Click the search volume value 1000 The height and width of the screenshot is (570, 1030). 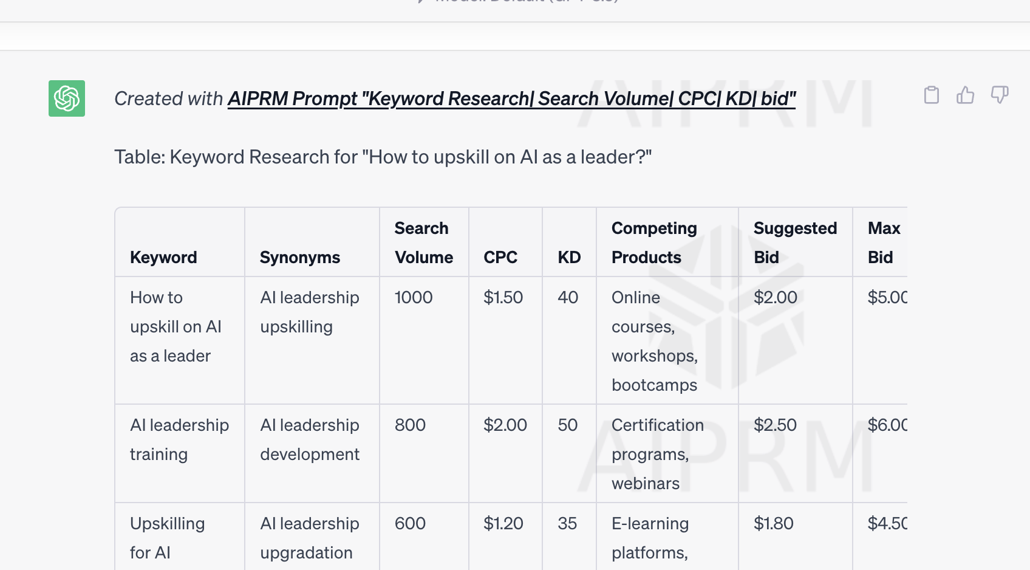click(414, 297)
